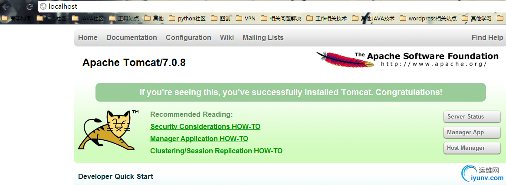This screenshot has height=185, width=506.
Task: Click the browser forward arrow
Action: coord(17,7)
